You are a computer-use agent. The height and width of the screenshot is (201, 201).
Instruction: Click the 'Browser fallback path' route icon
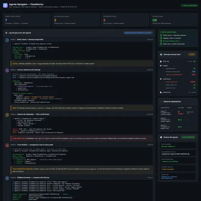[x=161, y=41]
